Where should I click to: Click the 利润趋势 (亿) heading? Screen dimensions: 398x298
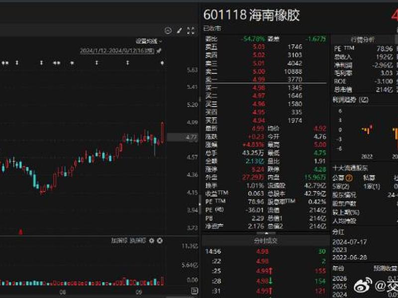pos(351,100)
